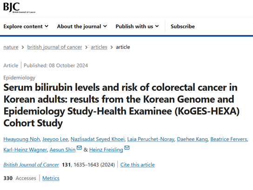Select author Jeeyoo Lee link
The height and width of the screenshot is (190, 253).
click(55, 139)
